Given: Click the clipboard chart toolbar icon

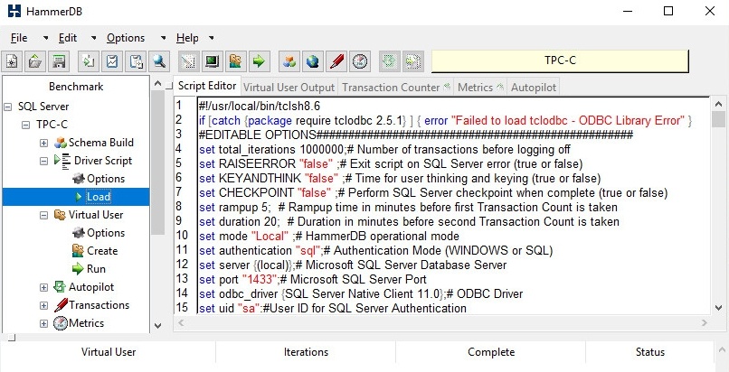Looking at the screenshot, I should [x=111, y=61].
